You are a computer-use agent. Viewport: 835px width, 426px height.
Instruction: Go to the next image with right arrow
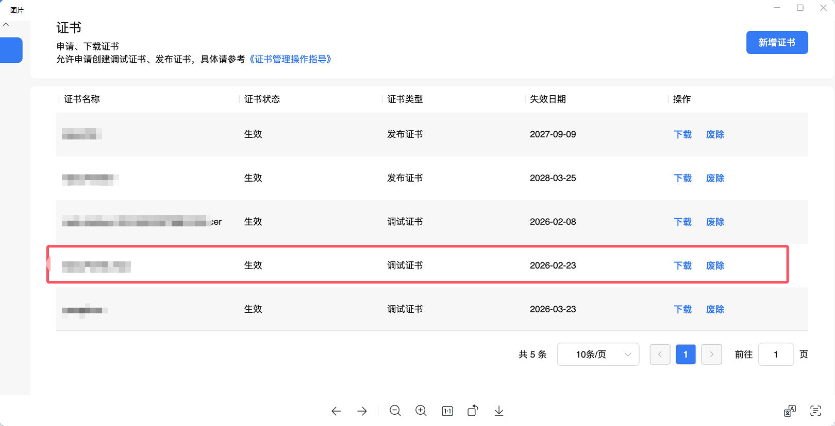click(x=362, y=411)
